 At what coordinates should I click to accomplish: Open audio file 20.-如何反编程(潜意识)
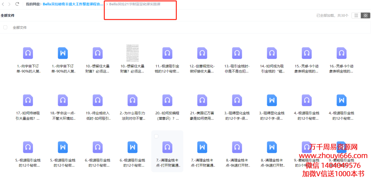click(x=167, y=100)
